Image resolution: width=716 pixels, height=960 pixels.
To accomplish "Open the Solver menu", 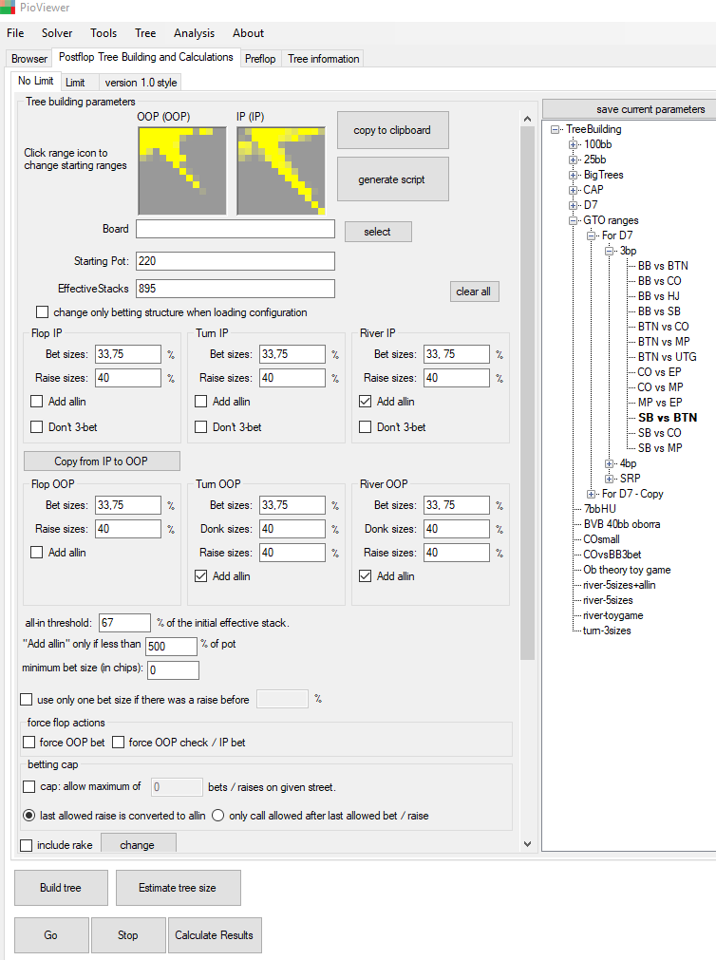I will (x=57, y=33).
